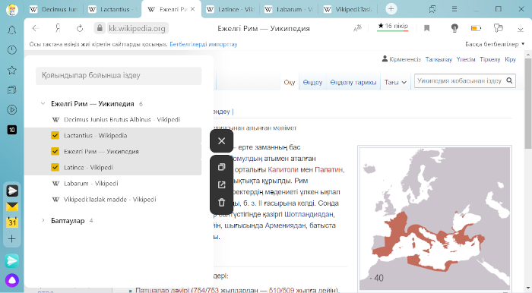532x293 pixels.
Task: Uncheck the Lactantius - Wikipedia tab checkbox
Action: pos(55,135)
